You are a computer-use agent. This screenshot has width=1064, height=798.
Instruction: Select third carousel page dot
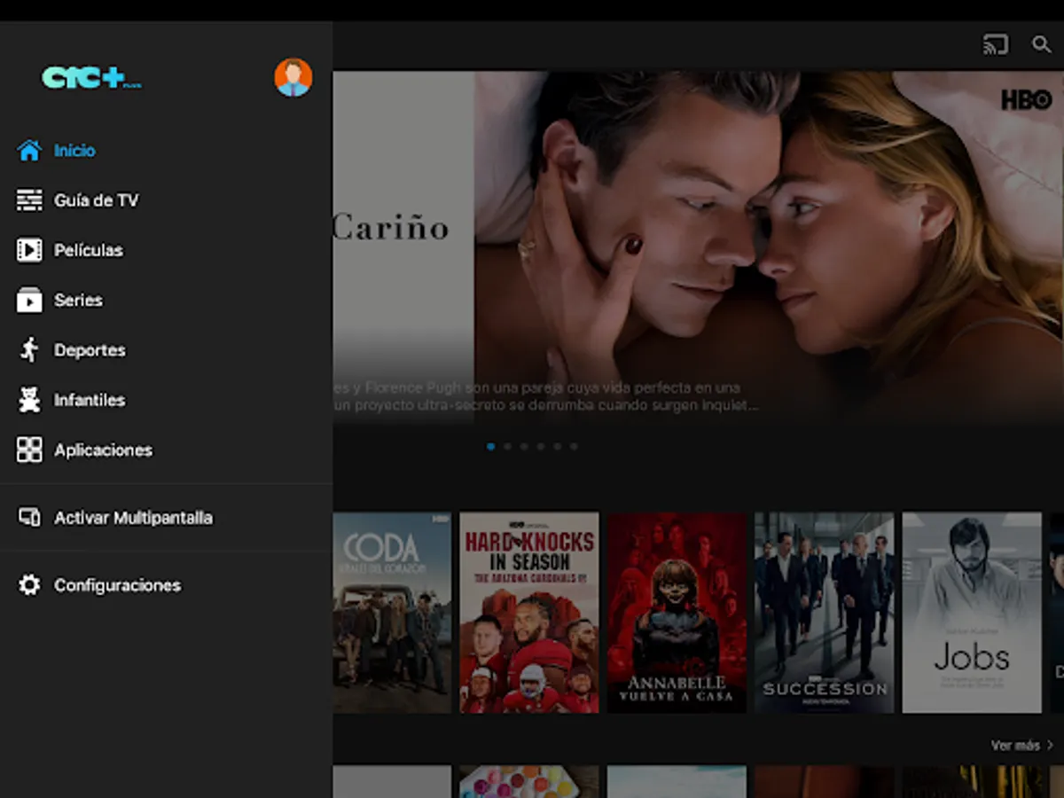click(524, 447)
